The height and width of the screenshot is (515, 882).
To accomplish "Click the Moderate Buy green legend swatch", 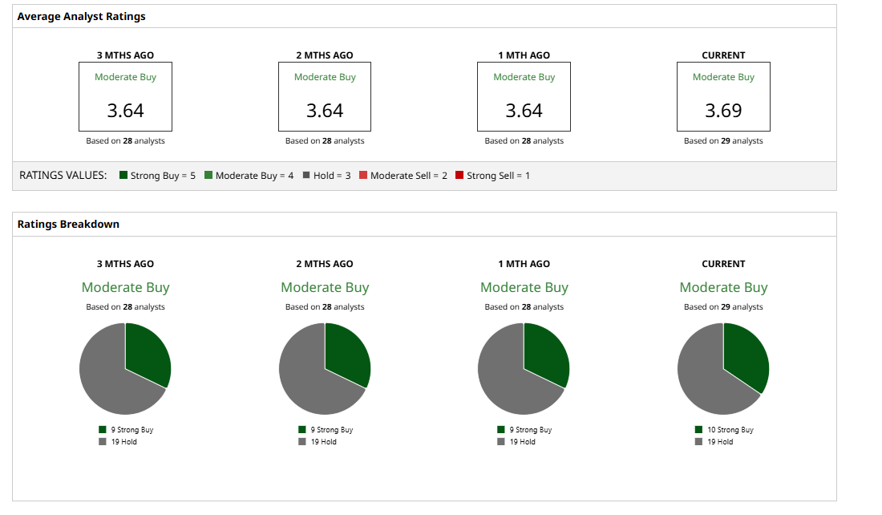I will coord(208,175).
